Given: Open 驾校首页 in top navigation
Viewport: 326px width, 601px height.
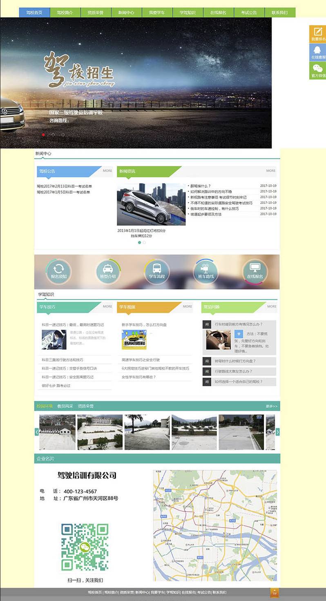Looking at the screenshot, I should click(x=34, y=12).
